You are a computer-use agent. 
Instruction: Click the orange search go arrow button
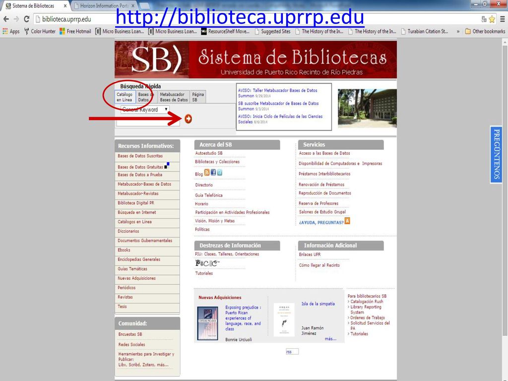[188, 119]
